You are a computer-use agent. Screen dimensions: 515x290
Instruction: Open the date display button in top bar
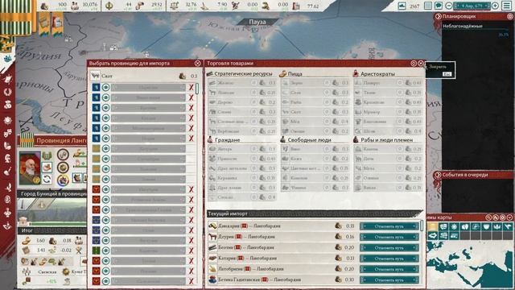coord(472,6)
